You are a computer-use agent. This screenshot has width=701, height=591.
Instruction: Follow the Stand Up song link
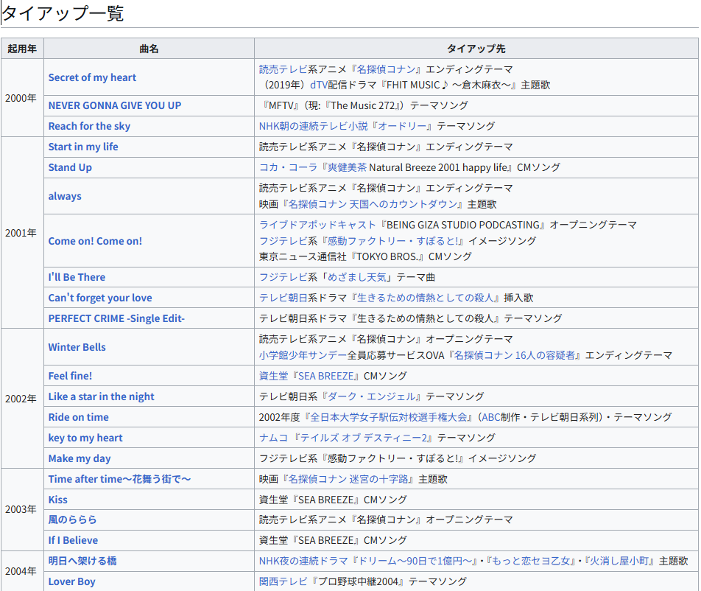click(70, 167)
